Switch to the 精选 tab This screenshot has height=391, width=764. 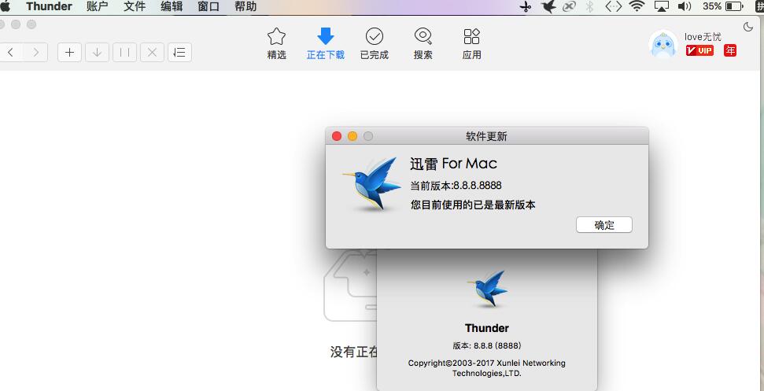(x=276, y=44)
